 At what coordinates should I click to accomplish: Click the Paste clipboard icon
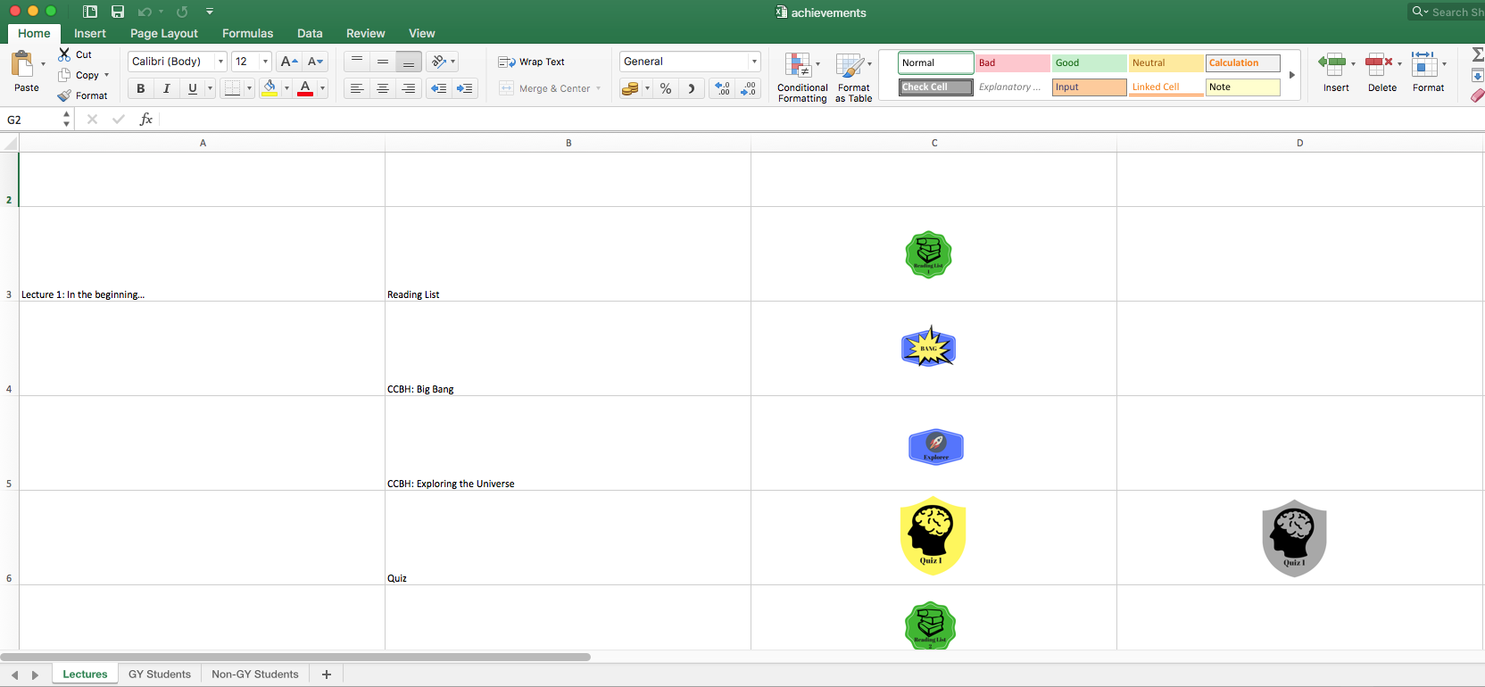[22, 64]
